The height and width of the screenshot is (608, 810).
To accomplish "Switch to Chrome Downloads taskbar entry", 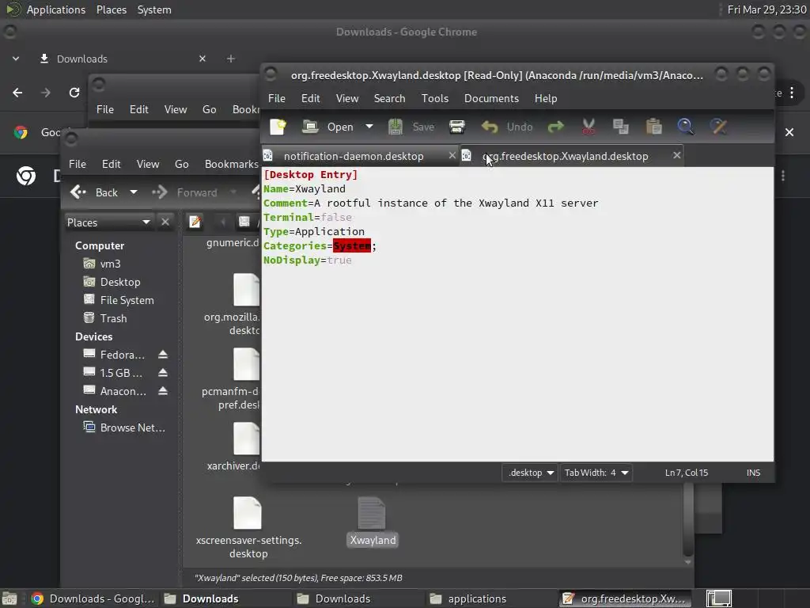I will 93,598.
